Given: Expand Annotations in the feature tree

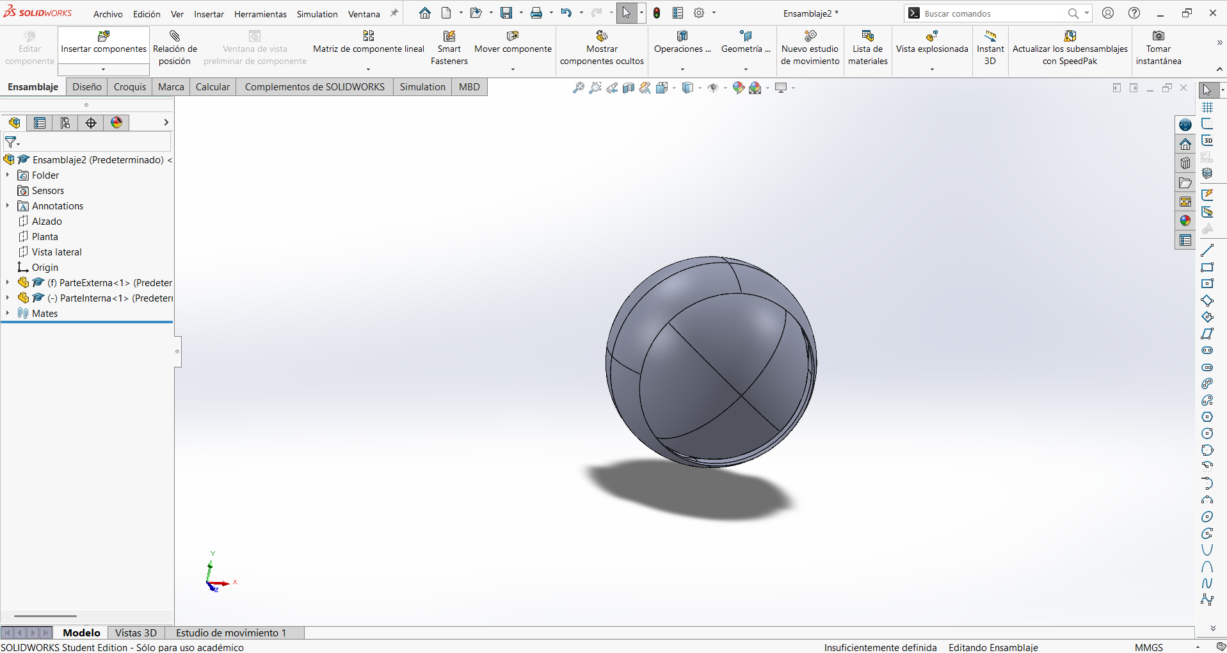Looking at the screenshot, I should coord(8,206).
